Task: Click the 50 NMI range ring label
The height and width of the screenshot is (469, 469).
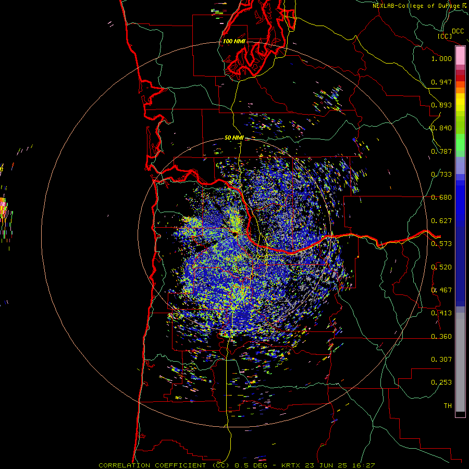Action: [234, 138]
